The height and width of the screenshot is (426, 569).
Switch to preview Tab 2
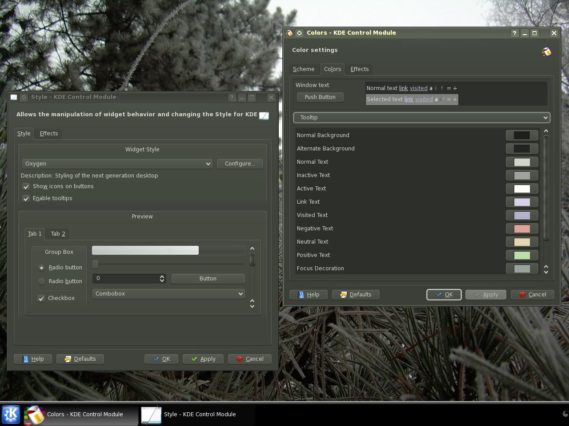(x=58, y=234)
